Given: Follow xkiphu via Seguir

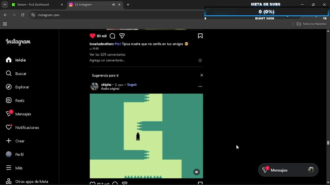Looking at the screenshot, I should 132,85.
